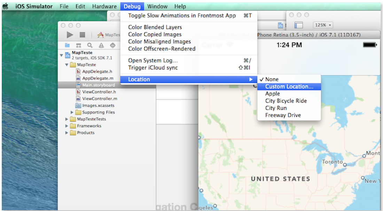Collapse the MapTeste project root triangle

(61, 55)
